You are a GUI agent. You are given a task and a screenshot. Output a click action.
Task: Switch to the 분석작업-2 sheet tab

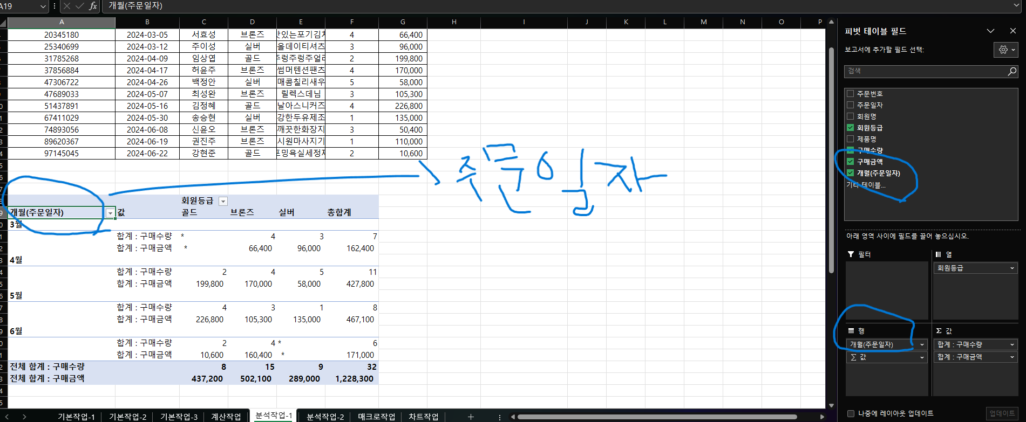[325, 417]
